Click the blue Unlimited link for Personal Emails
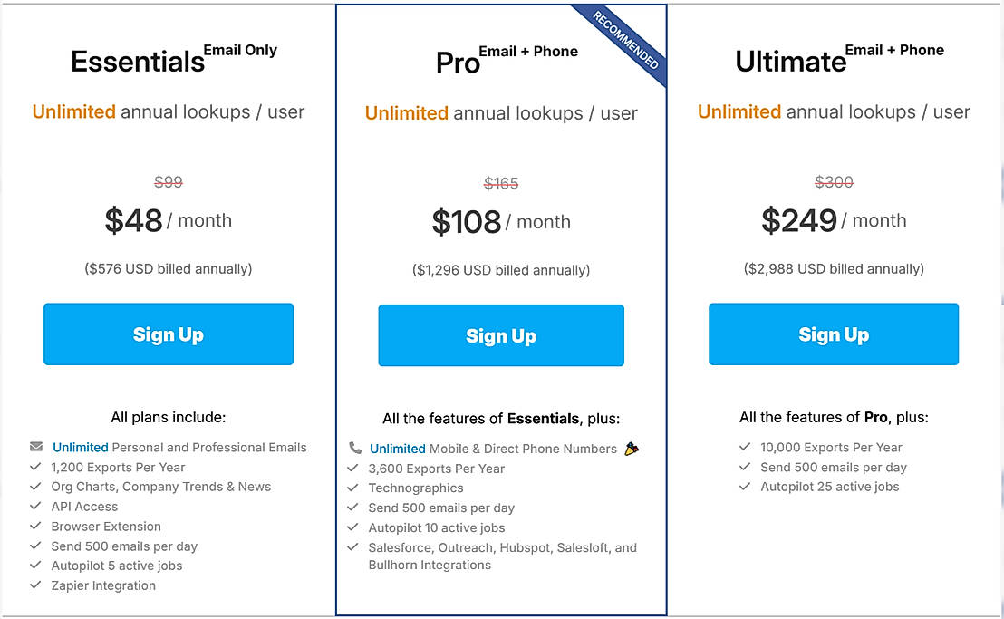 tap(81, 447)
